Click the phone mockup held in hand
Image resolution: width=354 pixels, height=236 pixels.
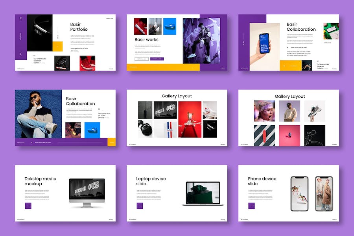[x=264, y=44]
